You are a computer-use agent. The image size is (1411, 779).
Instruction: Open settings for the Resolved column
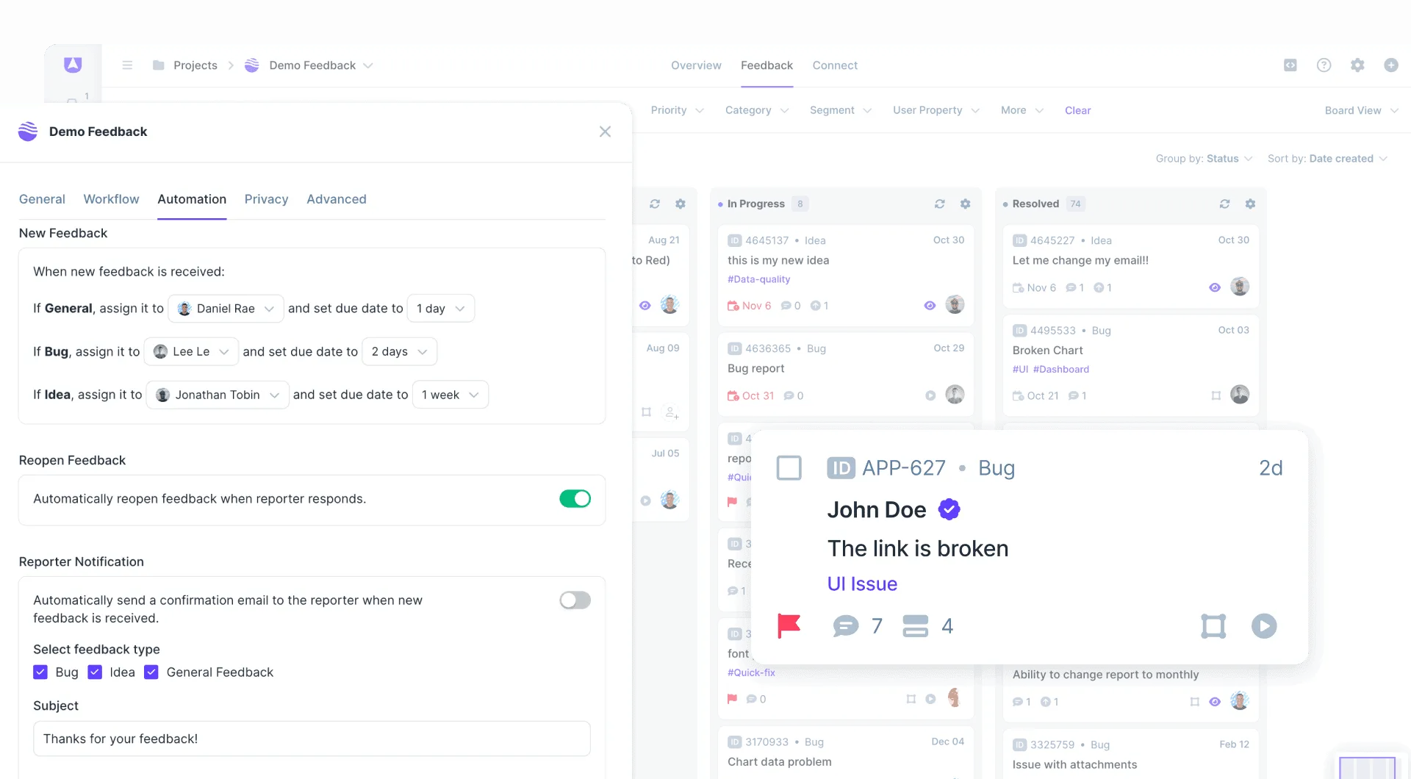1251,204
